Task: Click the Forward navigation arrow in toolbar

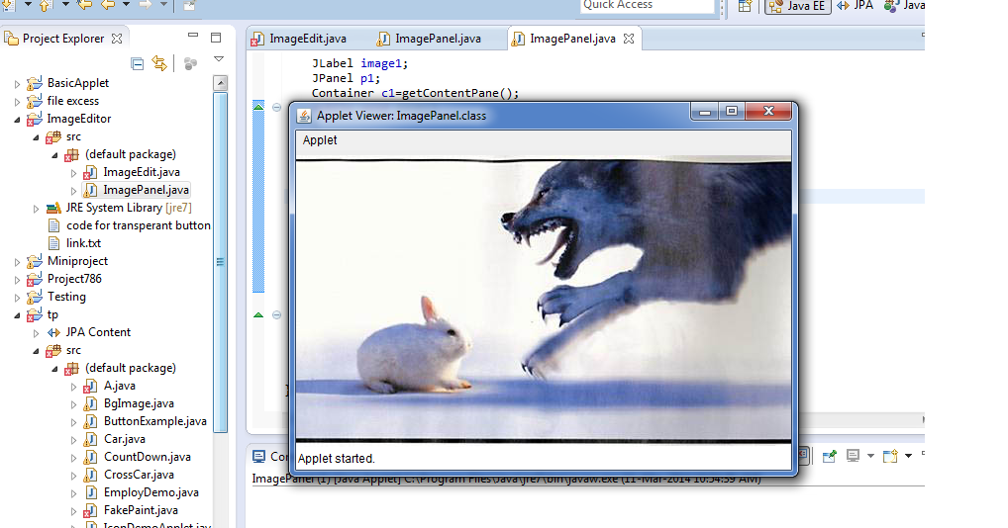Action: pyautogui.click(x=146, y=5)
